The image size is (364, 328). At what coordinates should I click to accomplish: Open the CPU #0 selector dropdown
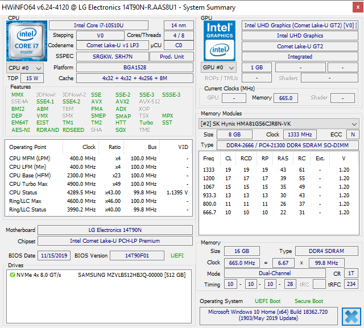coord(23,68)
